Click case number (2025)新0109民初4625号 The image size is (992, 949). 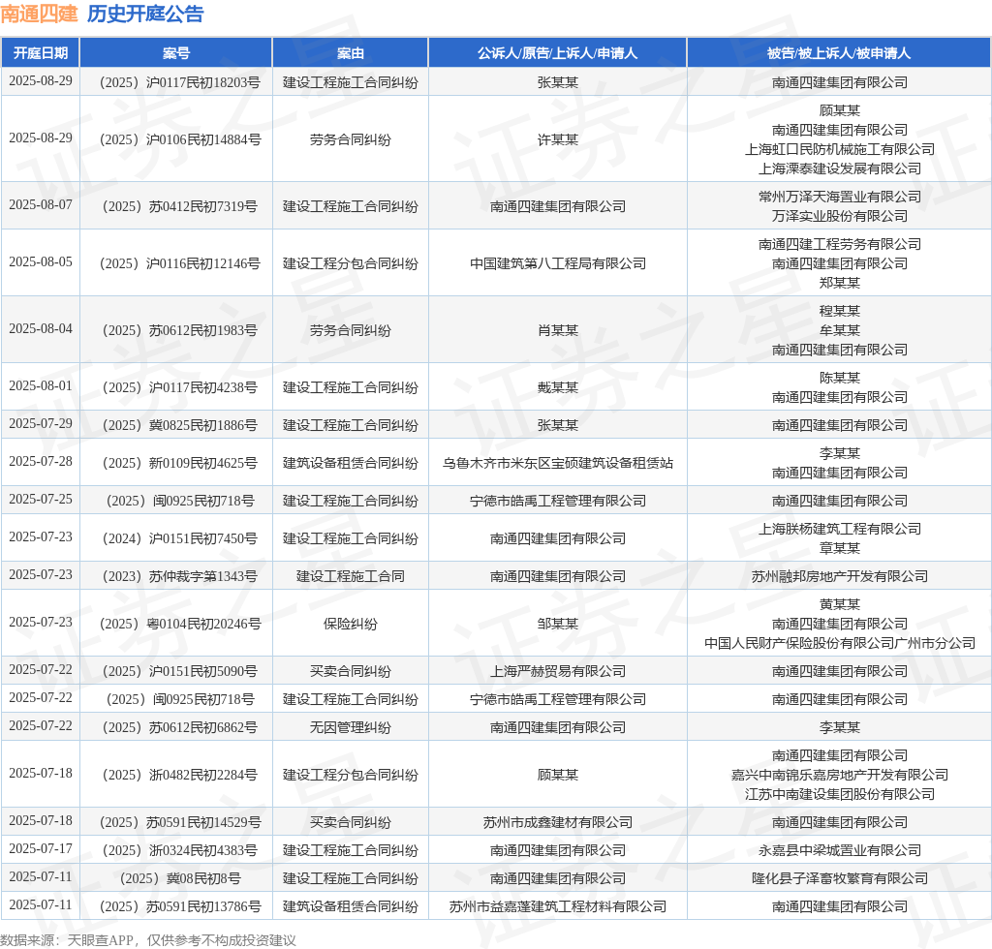pyautogui.click(x=179, y=464)
